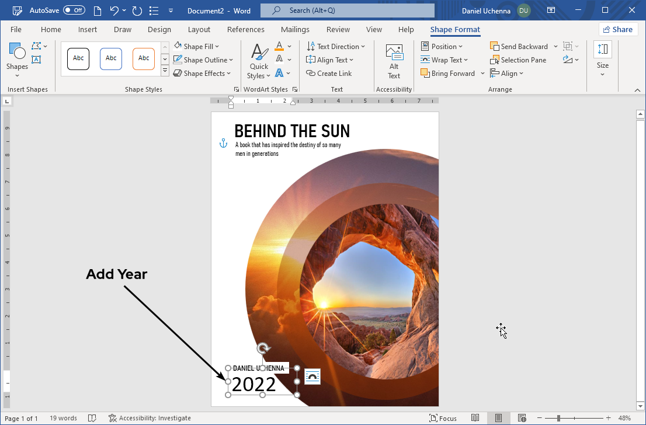
Task: Open the Wrap Text dropdown
Action: point(444,60)
